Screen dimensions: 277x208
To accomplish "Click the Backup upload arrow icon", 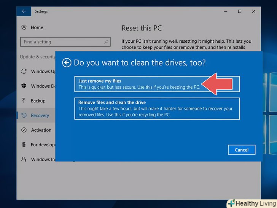I will [24, 101].
